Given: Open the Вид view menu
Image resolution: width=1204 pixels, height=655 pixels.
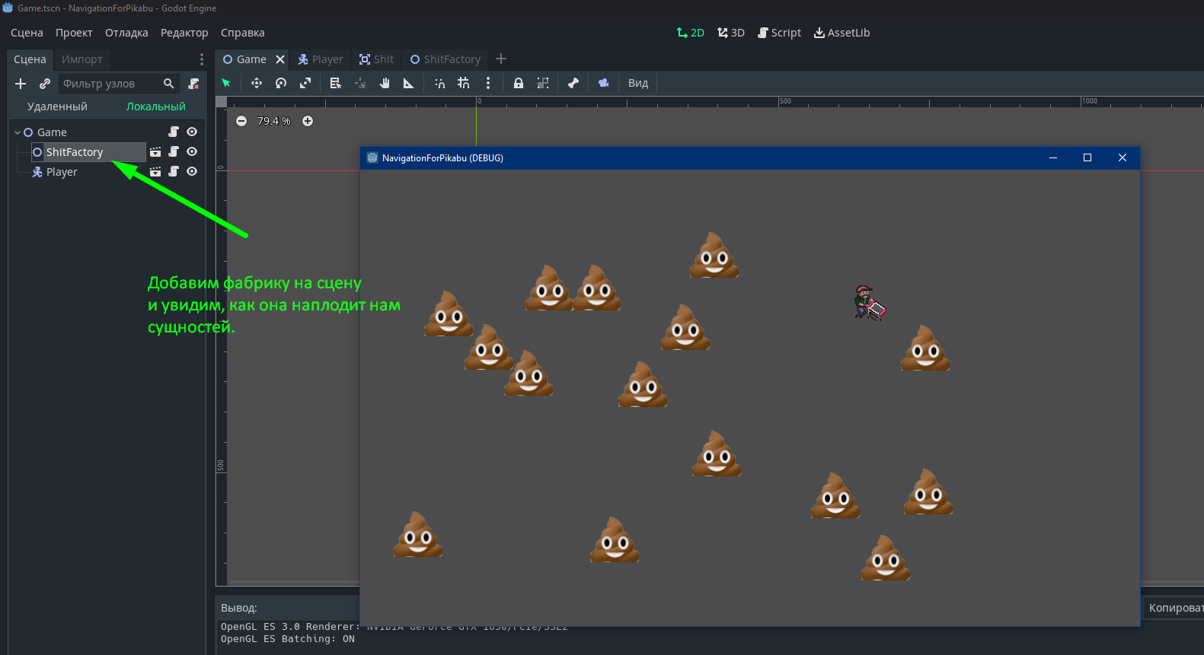Looking at the screenshot, I should click(638, 83).
